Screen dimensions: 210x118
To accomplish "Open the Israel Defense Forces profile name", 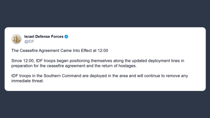I will [x=44, y=37].
